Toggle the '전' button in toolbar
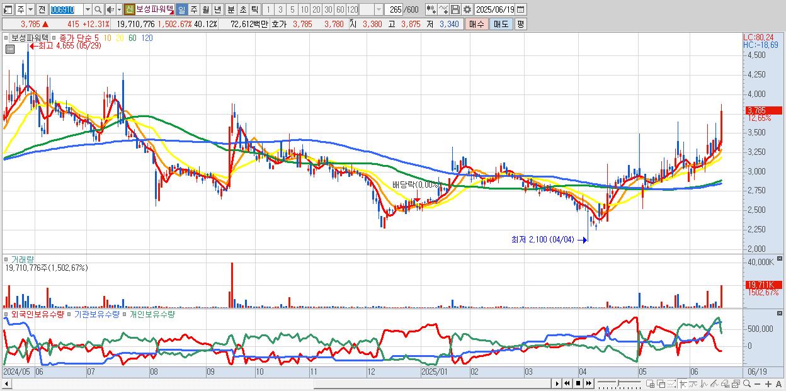Image resolution: width=786 pixels, height=391 pixels. pyautogui.click(x=42, y=9)
